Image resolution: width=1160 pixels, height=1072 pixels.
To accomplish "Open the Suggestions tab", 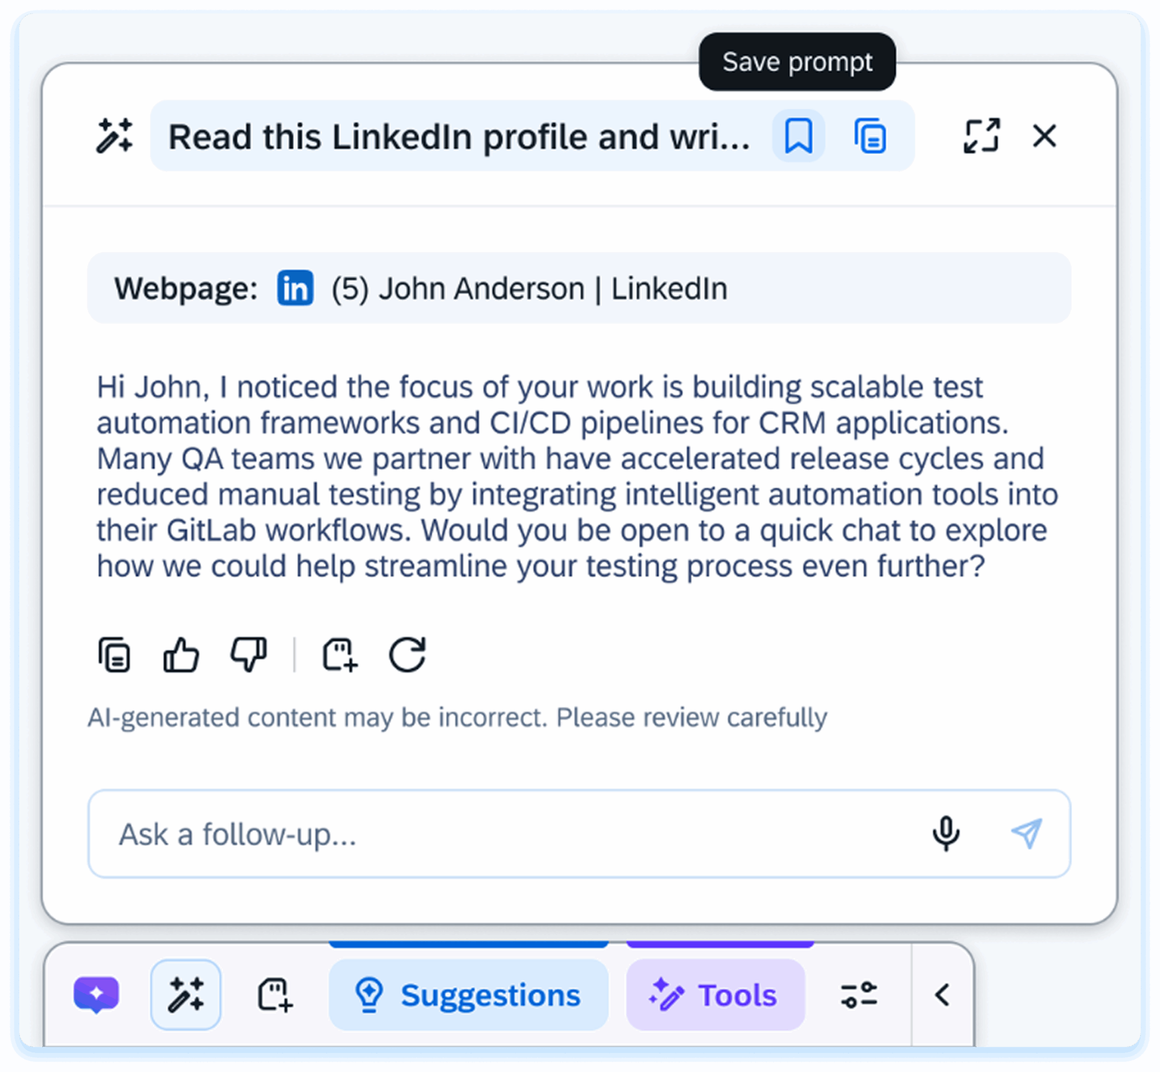I will coord(468,995).
